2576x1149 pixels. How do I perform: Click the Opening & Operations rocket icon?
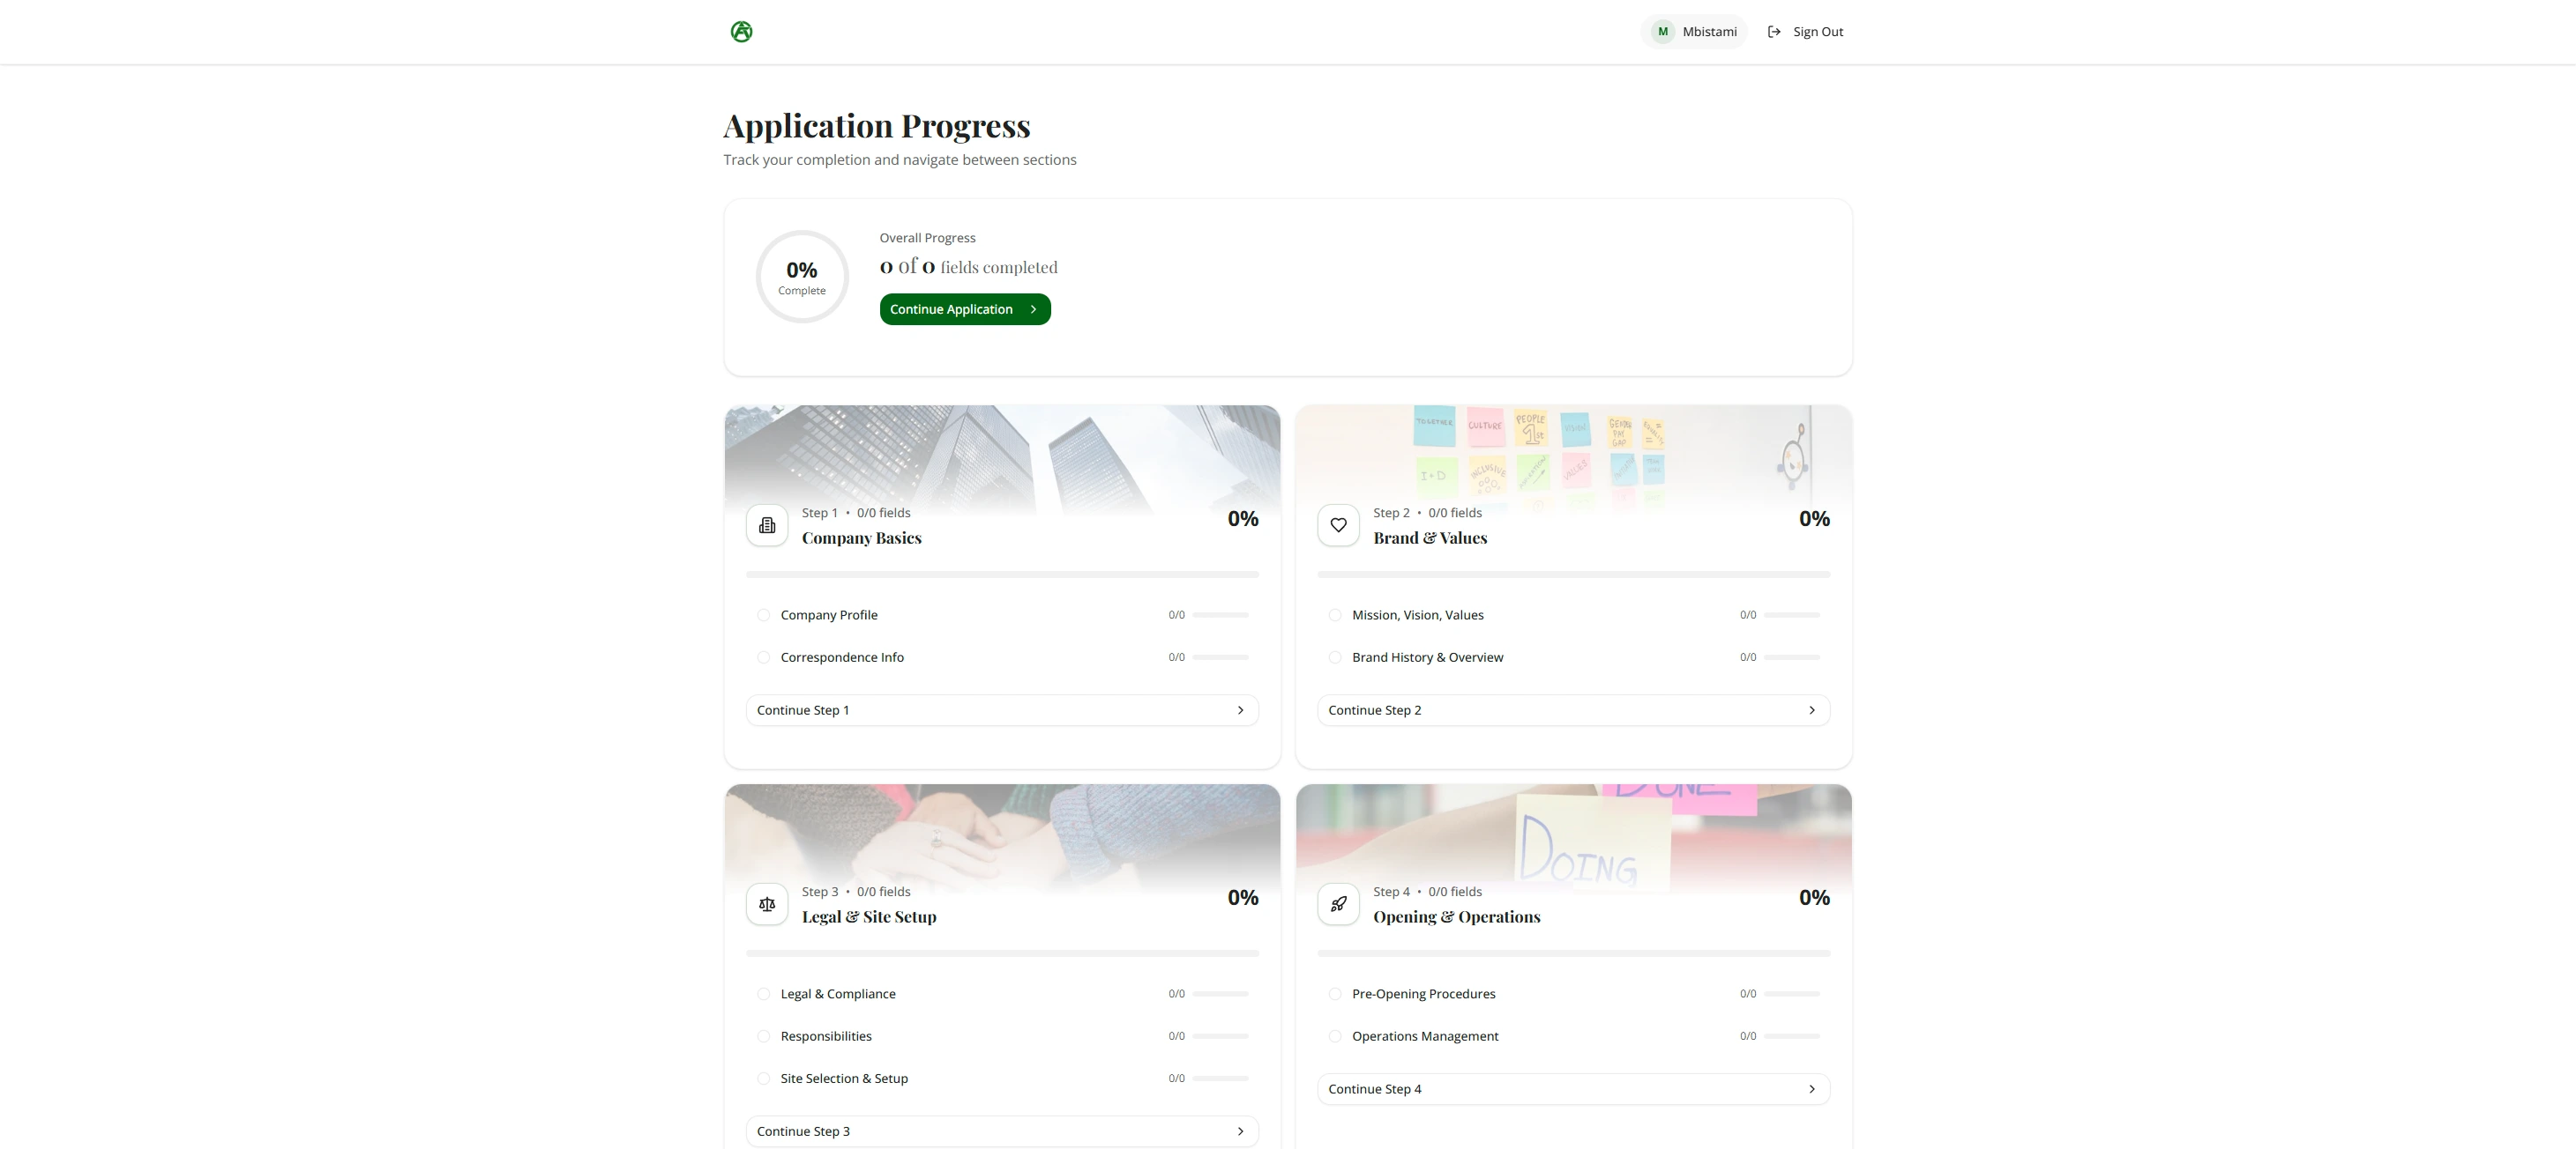pos(1338,904)
